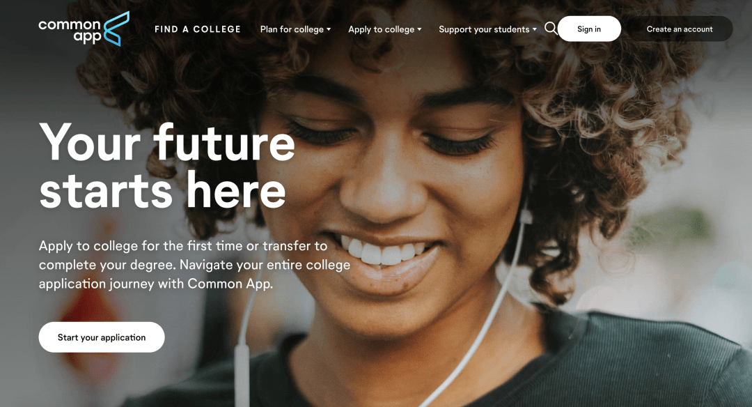The width and height of the screenshot is (752, 407).
Task: Expand the Plan for college dropdown arrow
Action: click(329, 29)
